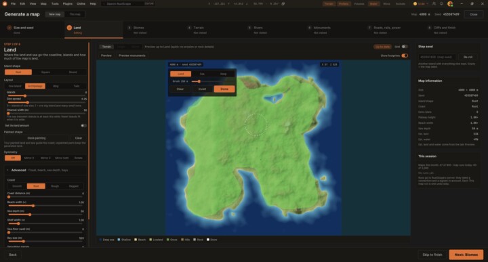Click the number 8 badge for Cliffs and finish

click(430, 28)
